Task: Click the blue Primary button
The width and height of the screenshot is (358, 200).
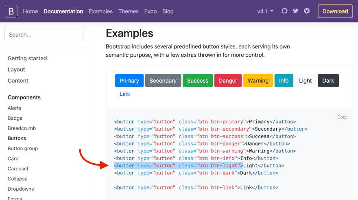Action: [x=129, y=81]
